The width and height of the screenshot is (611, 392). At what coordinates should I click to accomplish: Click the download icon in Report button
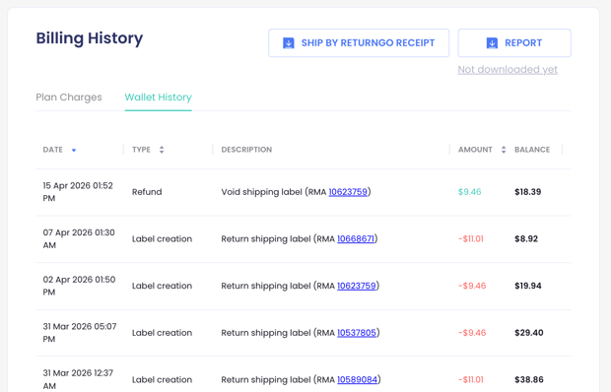492,42
